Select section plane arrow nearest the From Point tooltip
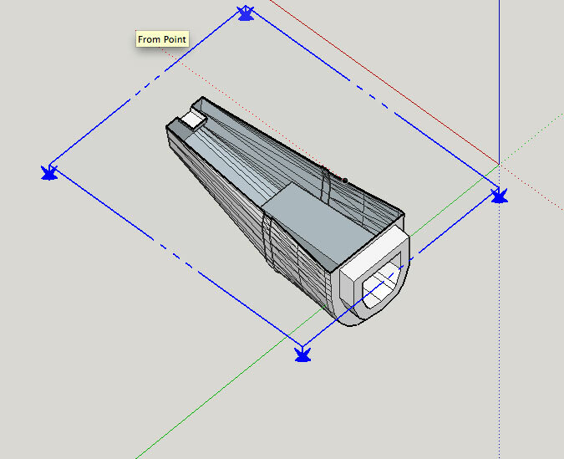564x459 pixels. click(x=246, y=13)
